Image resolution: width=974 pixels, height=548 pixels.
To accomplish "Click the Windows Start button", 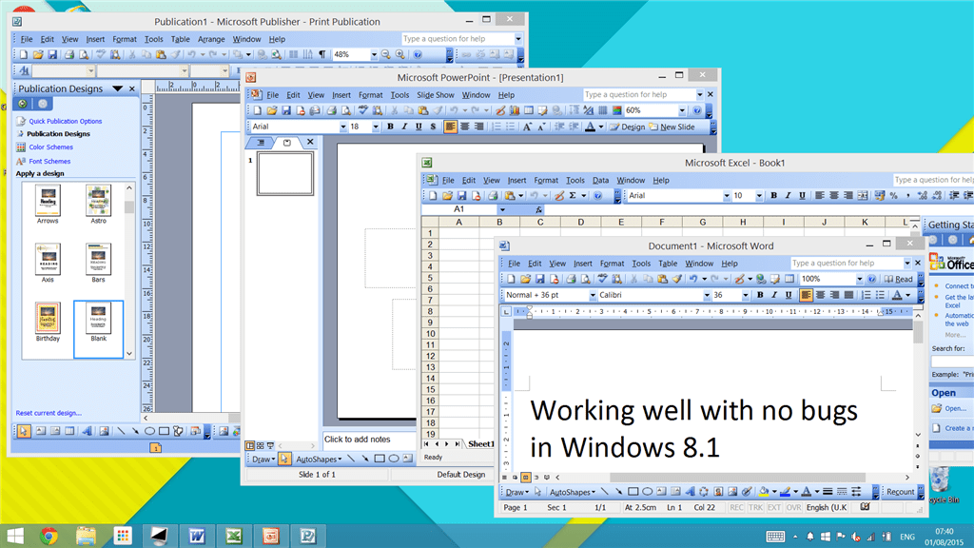I will (x=15, y=536).
